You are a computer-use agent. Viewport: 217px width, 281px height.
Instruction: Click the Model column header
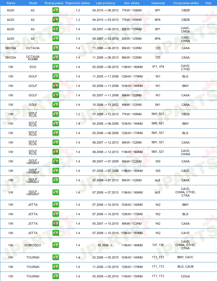(x=33, y=3)
